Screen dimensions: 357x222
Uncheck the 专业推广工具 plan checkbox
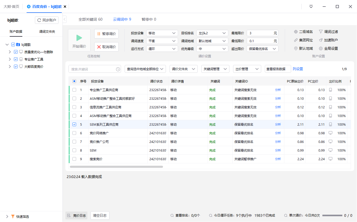click(16, 59)
